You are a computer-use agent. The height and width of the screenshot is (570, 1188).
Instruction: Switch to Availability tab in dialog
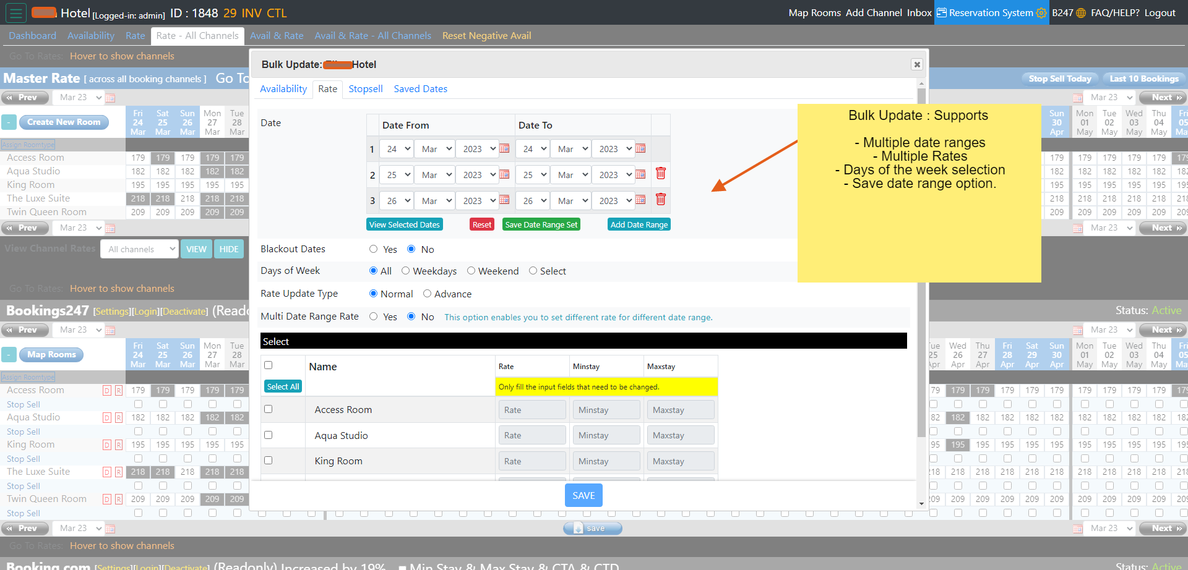tap(283, 89)
